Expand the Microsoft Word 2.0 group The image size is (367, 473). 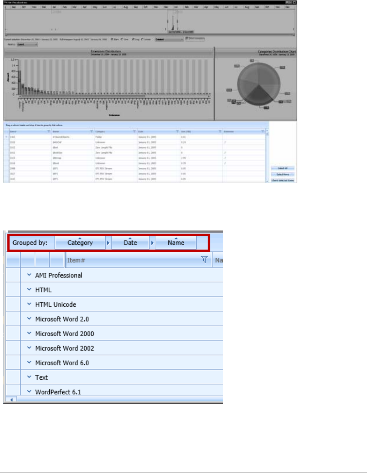tap(29, 319)
